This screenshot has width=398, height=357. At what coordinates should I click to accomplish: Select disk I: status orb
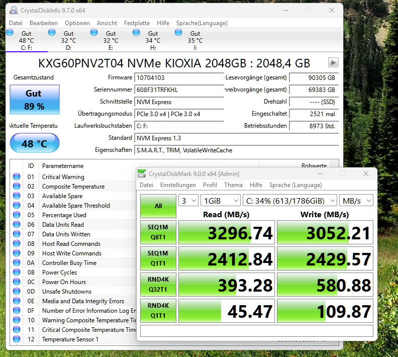(x=178, y=32)
